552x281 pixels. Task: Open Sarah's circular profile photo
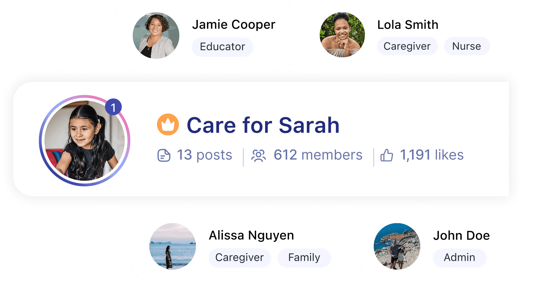(x=84, y=141)
